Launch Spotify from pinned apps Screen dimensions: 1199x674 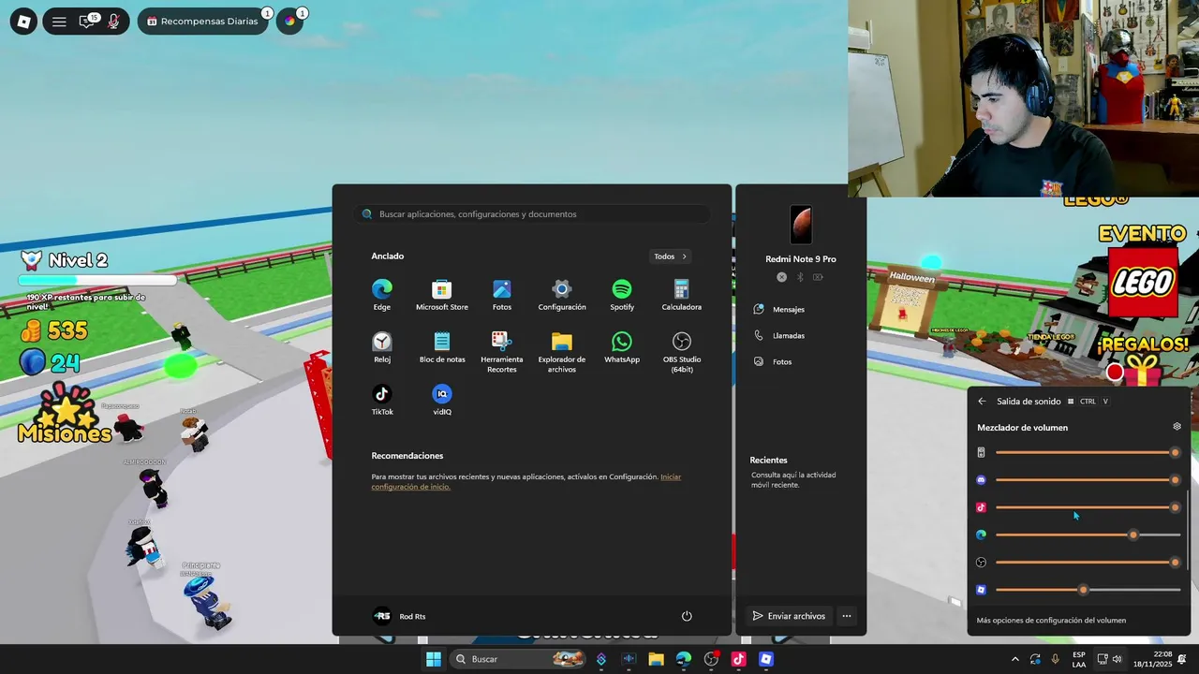pos(622,294)
